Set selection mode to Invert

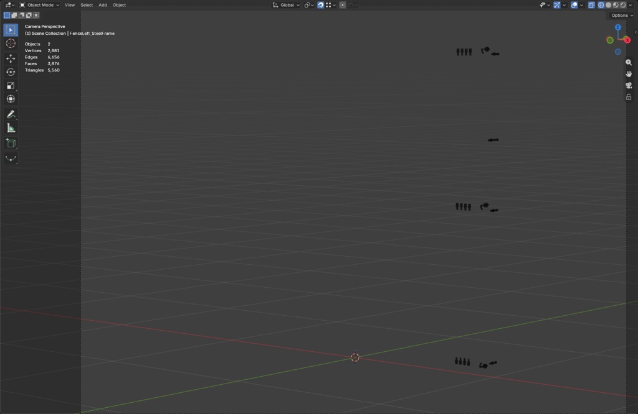(x=29, y=15)
